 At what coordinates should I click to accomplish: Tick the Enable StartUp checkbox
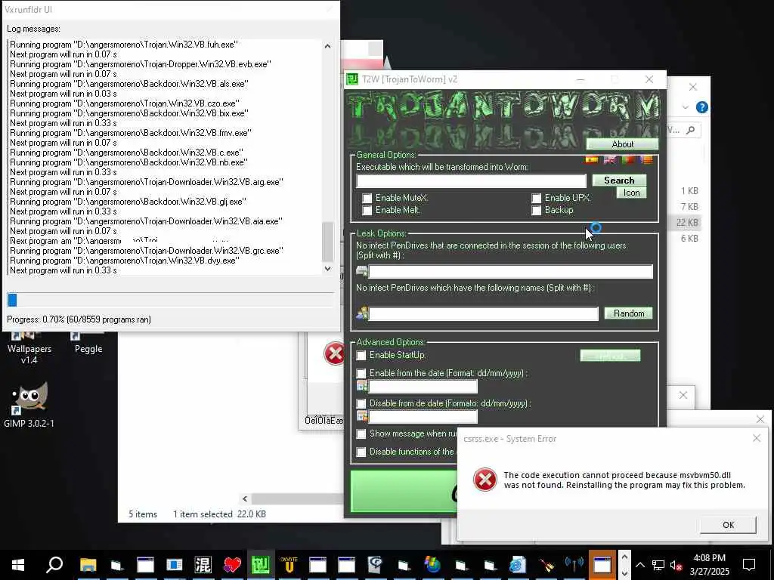[361, 355]
